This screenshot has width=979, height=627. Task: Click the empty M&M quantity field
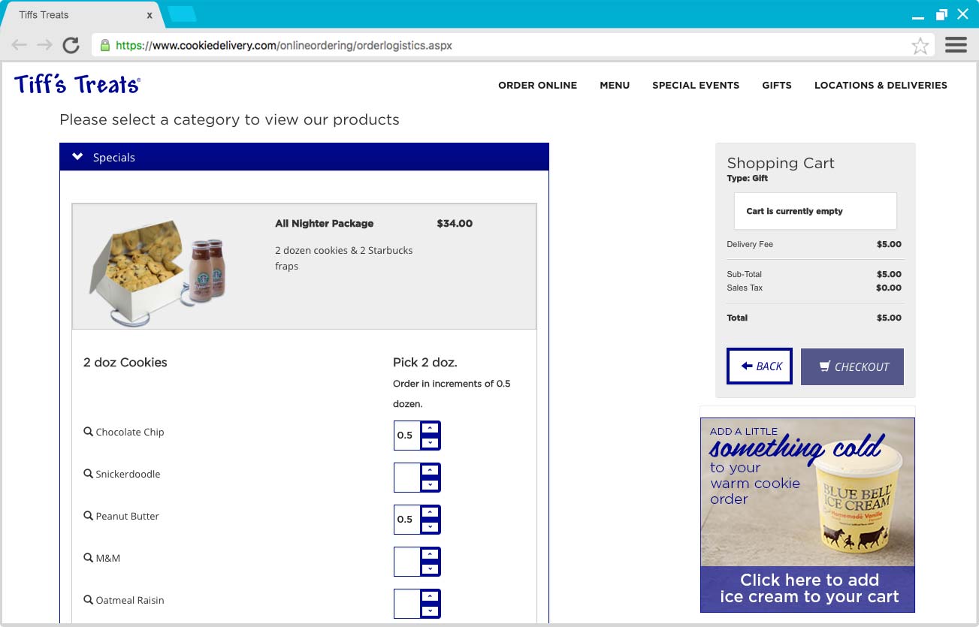coord(407,562)
